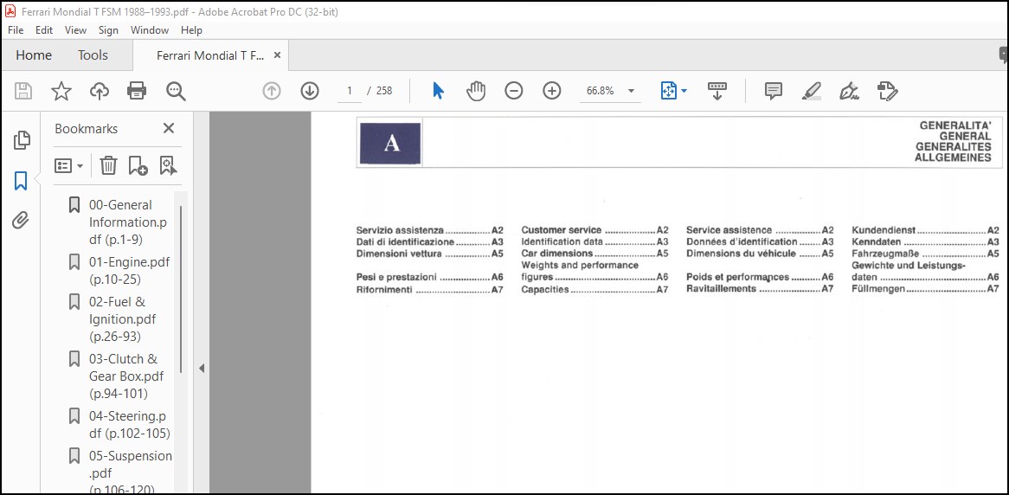Image resolution: width=1009 pixels, height=495 pixels.
Task: Zoom out with the minus icon
Action: coord(513,91)
